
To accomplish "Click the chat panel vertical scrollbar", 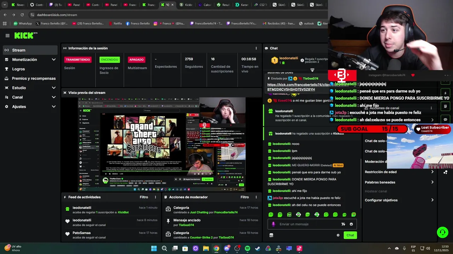I will pos(361,183).
